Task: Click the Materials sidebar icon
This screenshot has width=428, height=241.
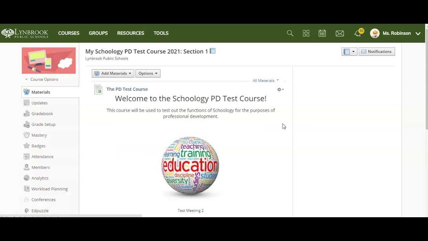Action: pos(27,92)
